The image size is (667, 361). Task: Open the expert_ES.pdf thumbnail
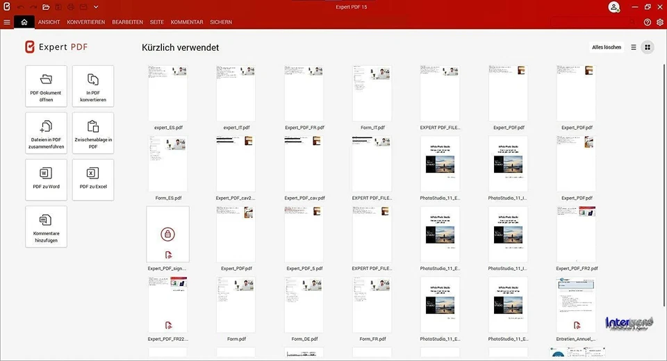coord(167,93)
